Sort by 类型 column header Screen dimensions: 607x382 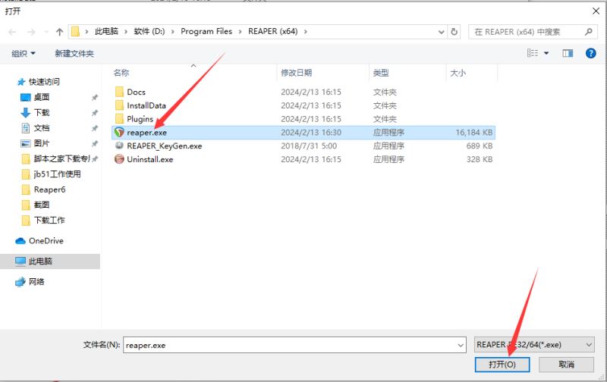pos(381,73)
